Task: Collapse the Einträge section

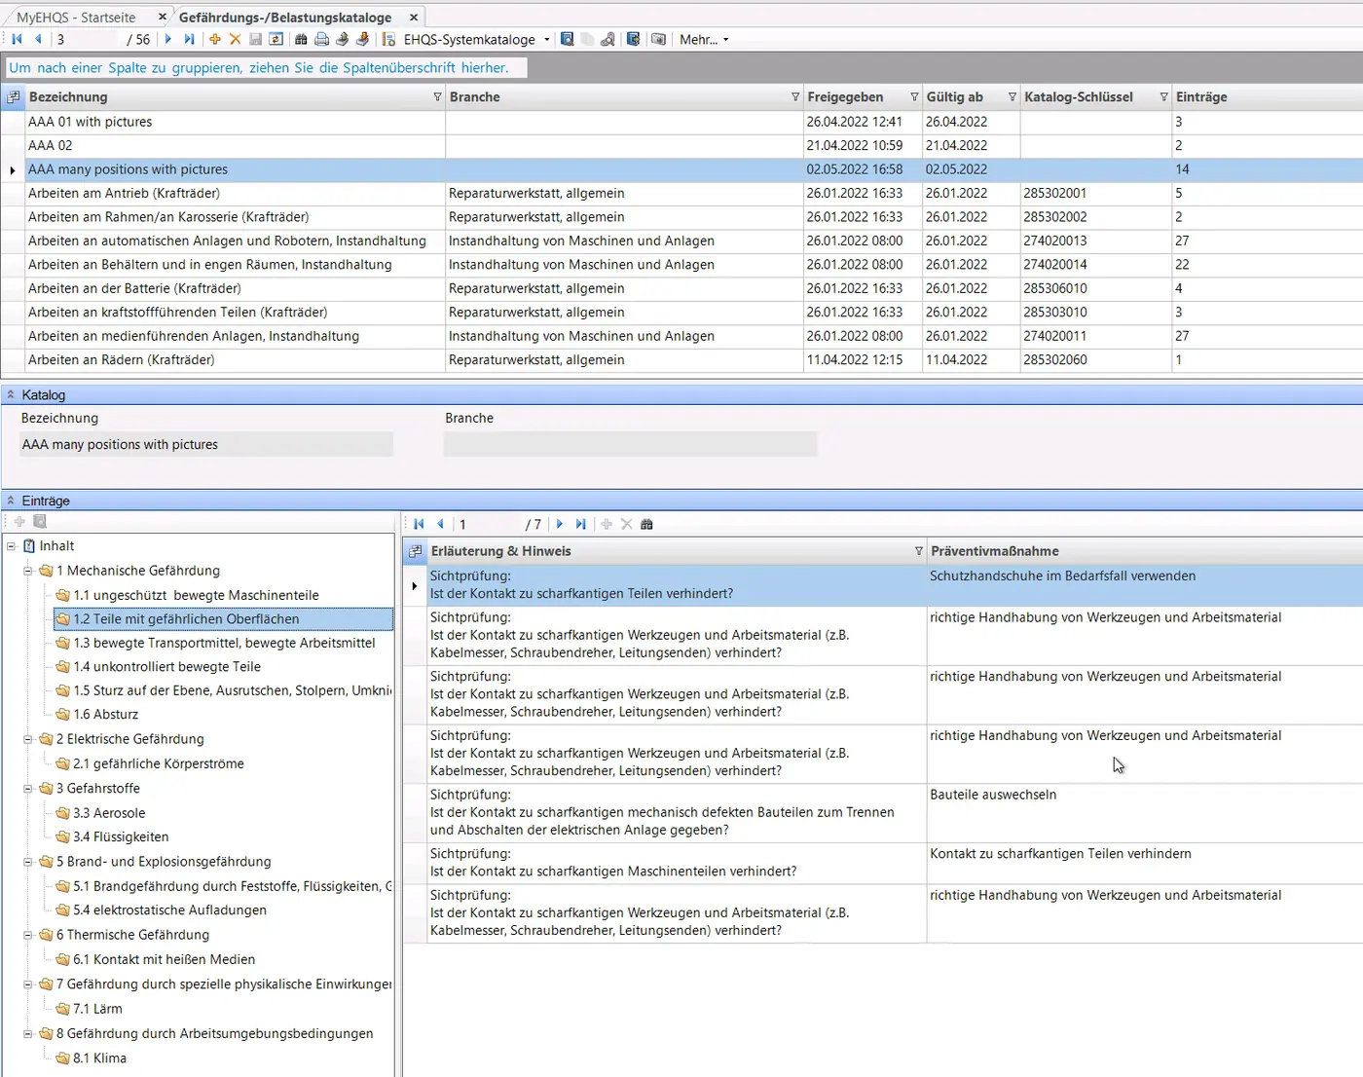Action: pos(11,501)
